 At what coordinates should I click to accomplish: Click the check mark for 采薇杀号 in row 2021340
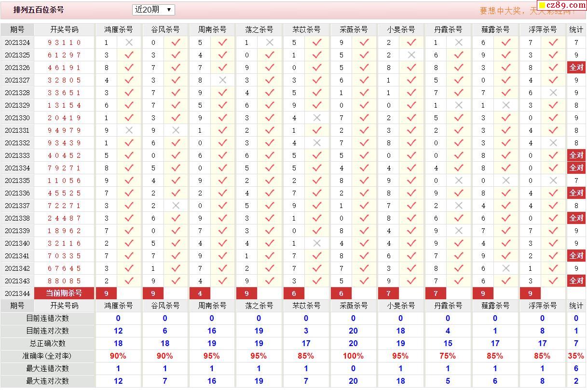pyautogui.click(x=364, y=243)
